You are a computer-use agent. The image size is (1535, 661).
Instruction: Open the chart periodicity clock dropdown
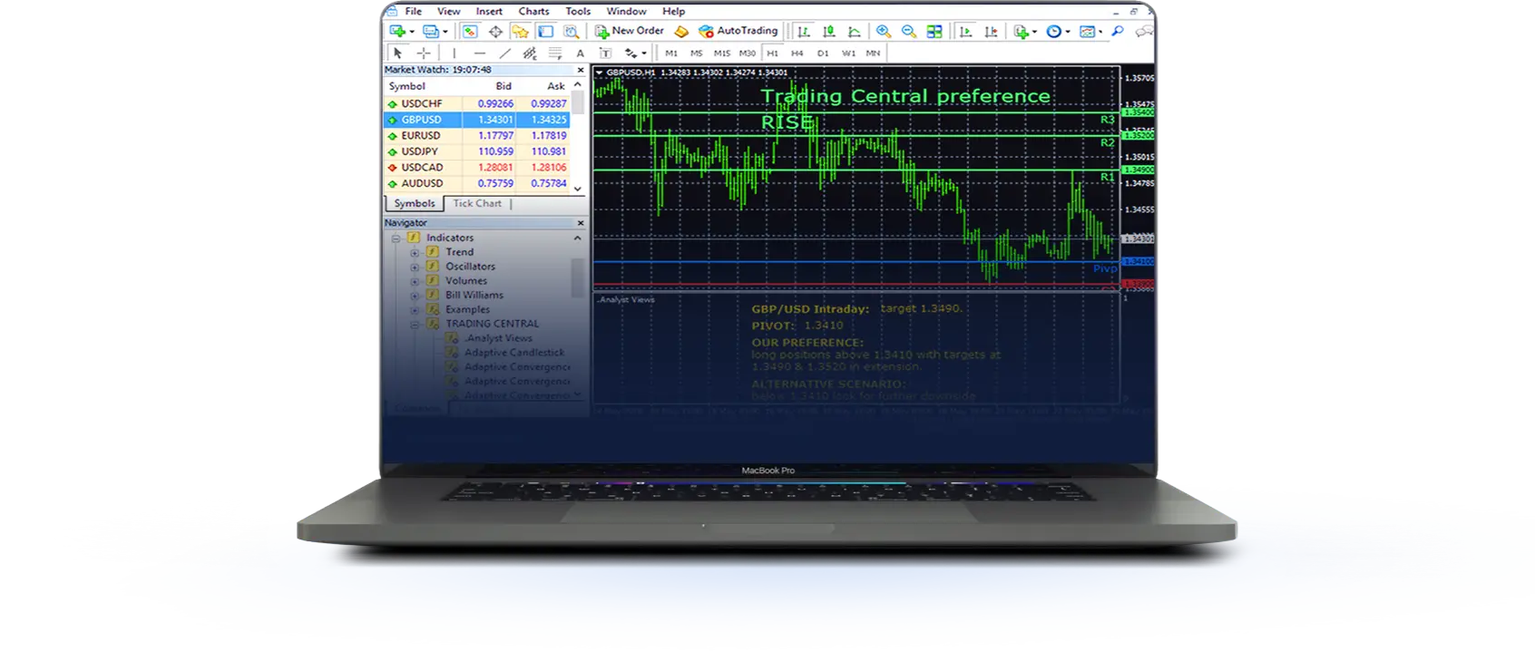[x=1057, y=32]
